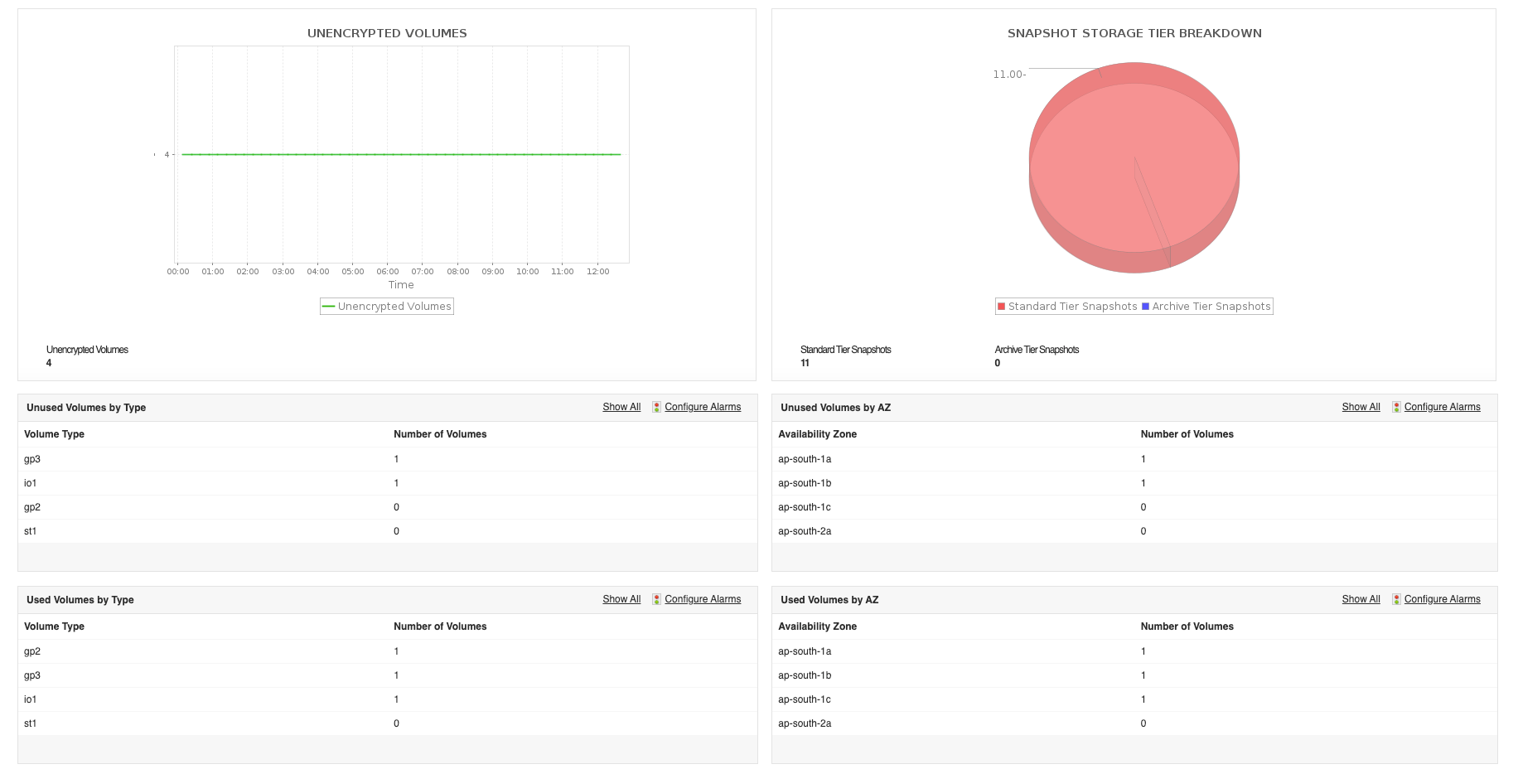1518x774 pixels.
Task: Click 'Number of Volumes' header in Used Volumes by AZ
Action: [x=1187, y=626]
